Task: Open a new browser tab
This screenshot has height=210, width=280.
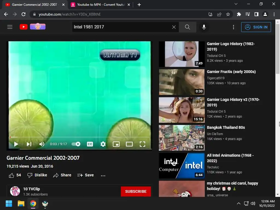Action: [x=139, y=5]
